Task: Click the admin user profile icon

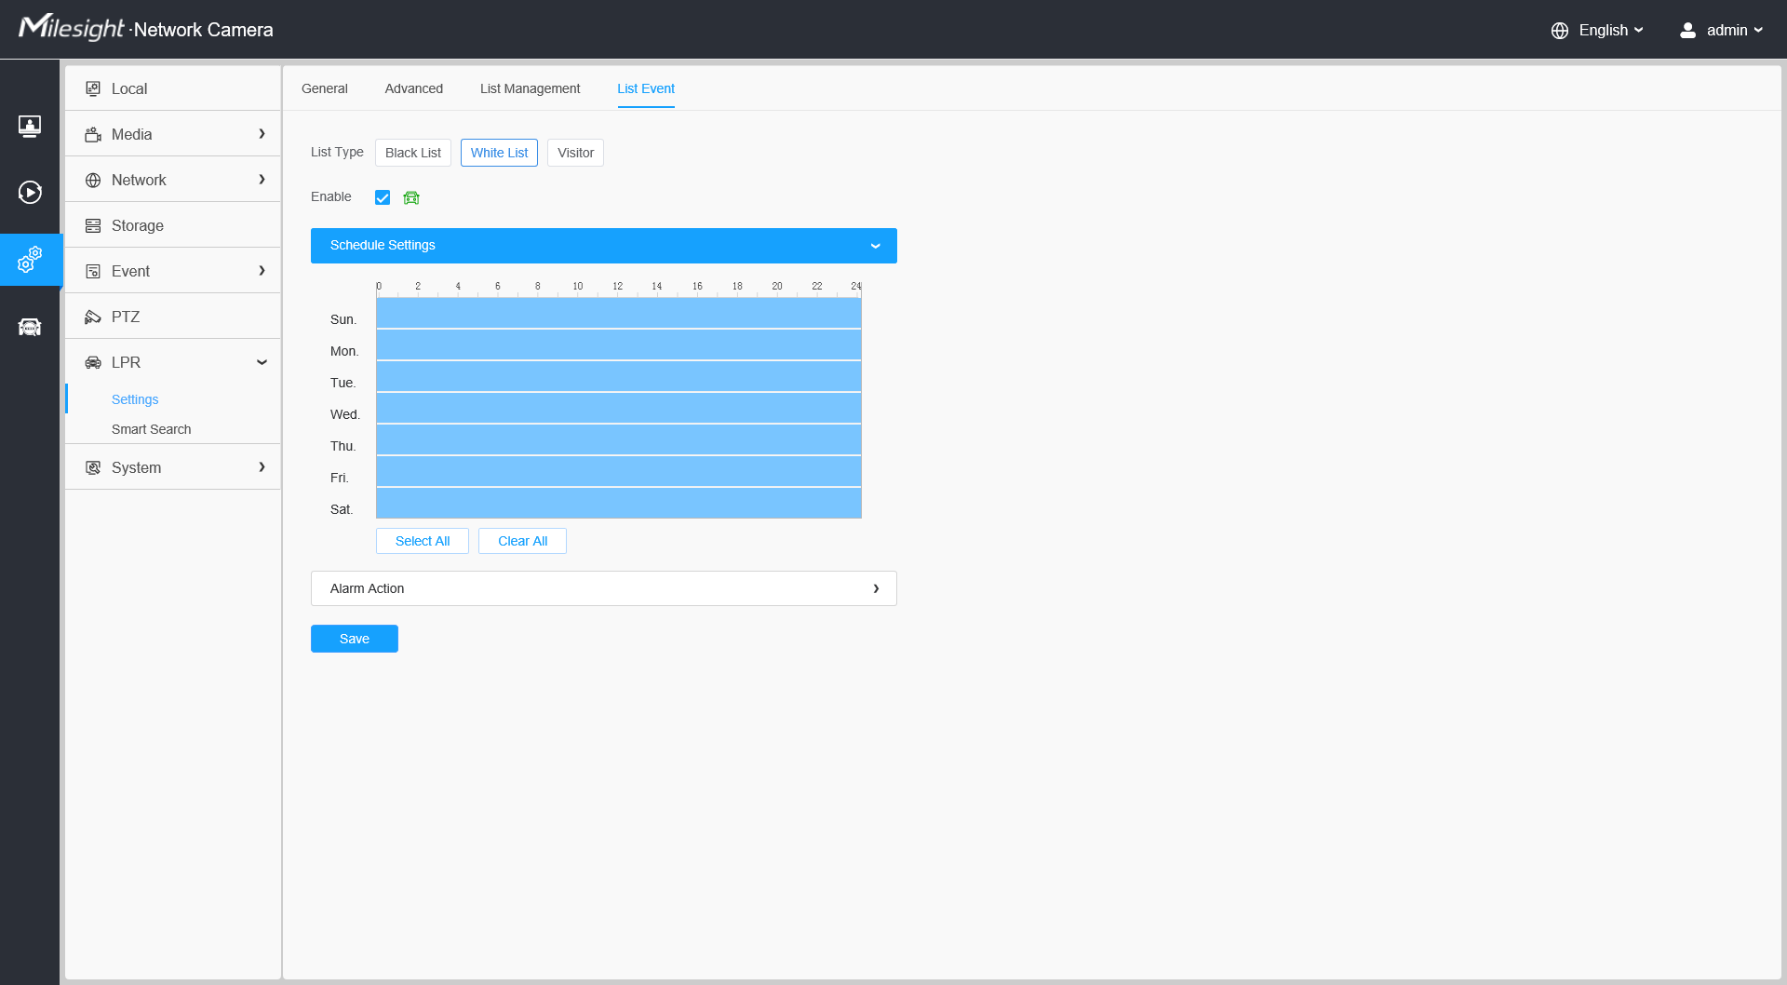Action: 1687,31
